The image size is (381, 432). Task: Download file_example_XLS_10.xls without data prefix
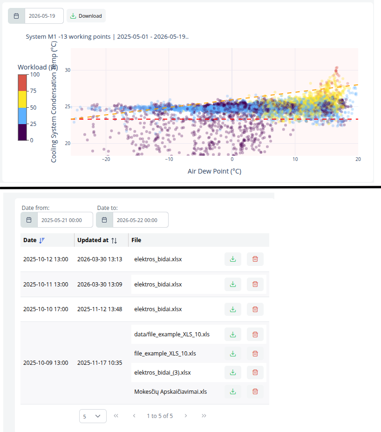[x=233, y=354]
